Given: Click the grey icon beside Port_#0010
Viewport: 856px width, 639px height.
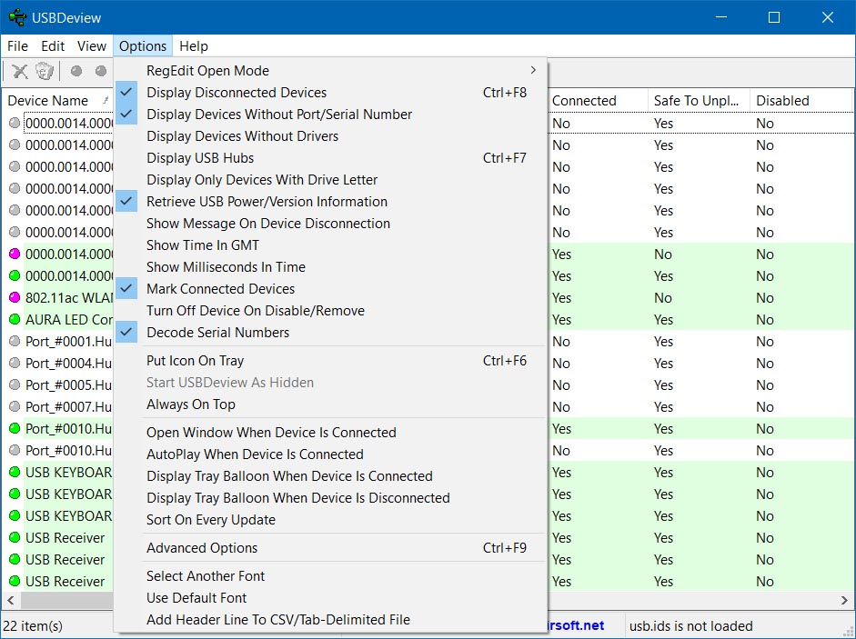Looking at the screenshot, I should [15, 450].
